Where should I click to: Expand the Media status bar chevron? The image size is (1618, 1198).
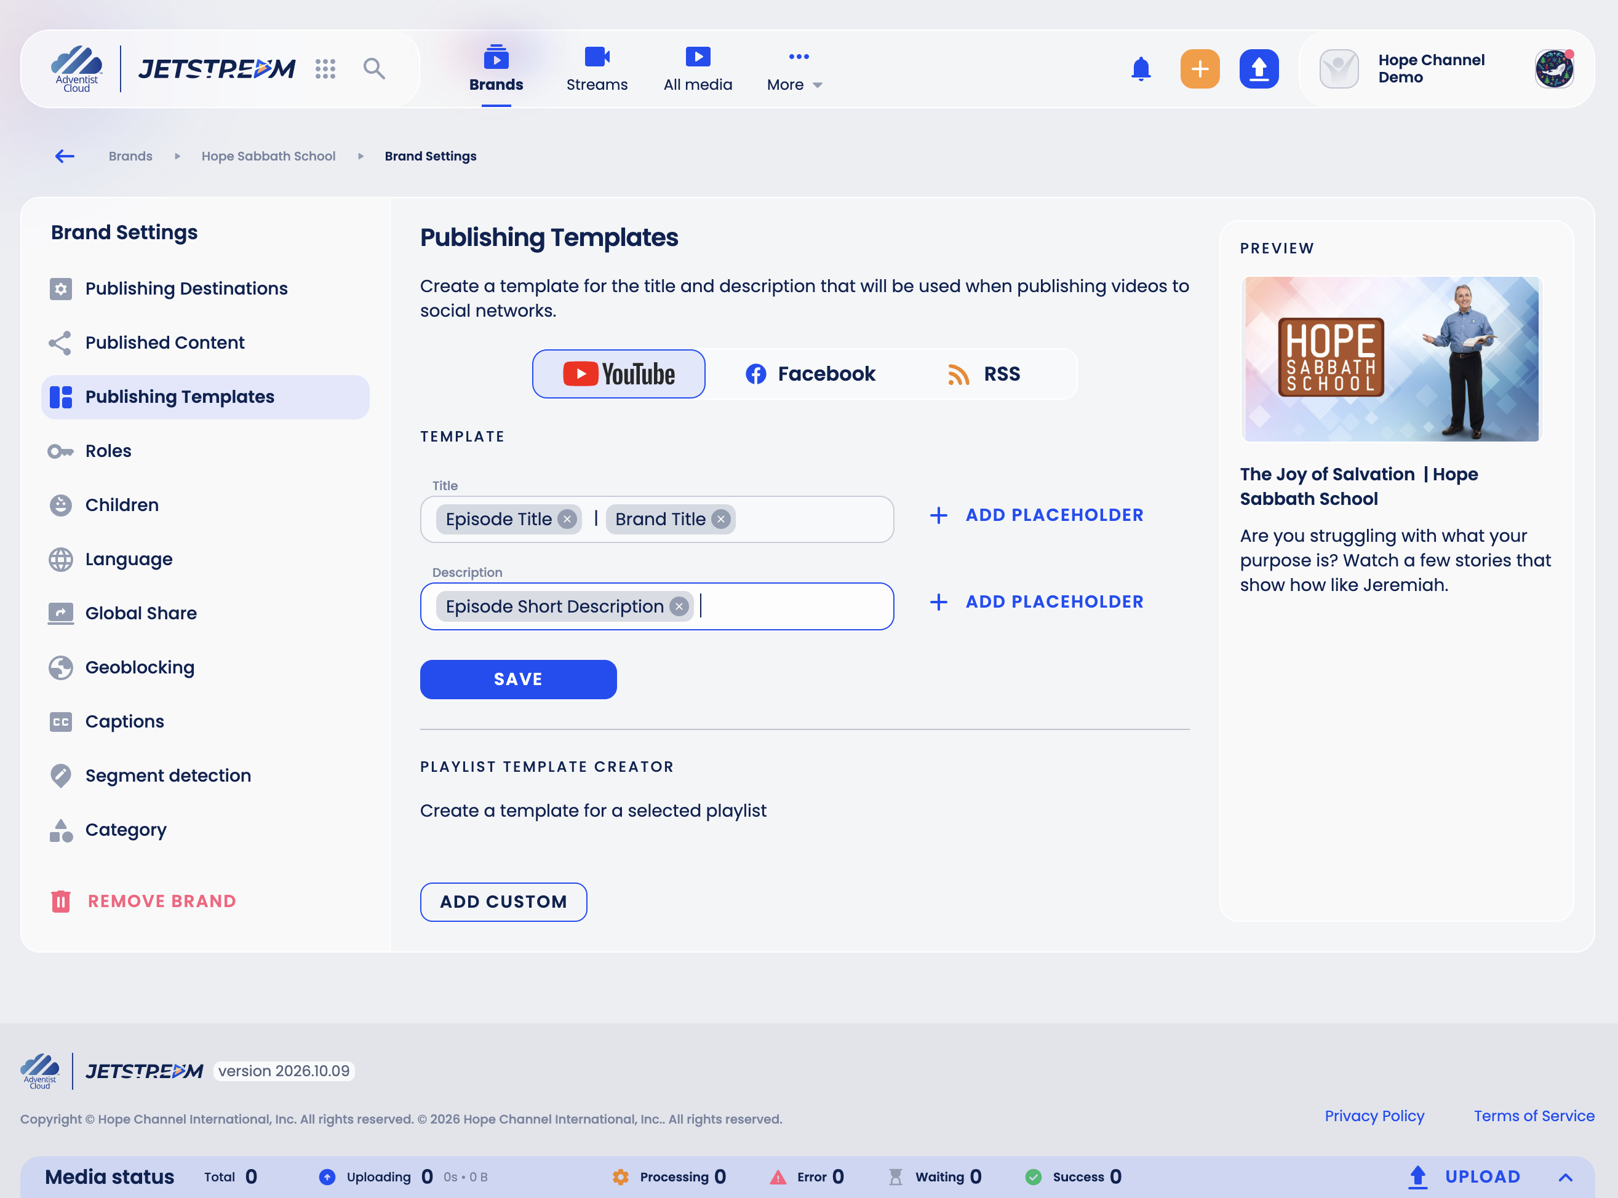pyautogui.click(x=1566, y=1177)
